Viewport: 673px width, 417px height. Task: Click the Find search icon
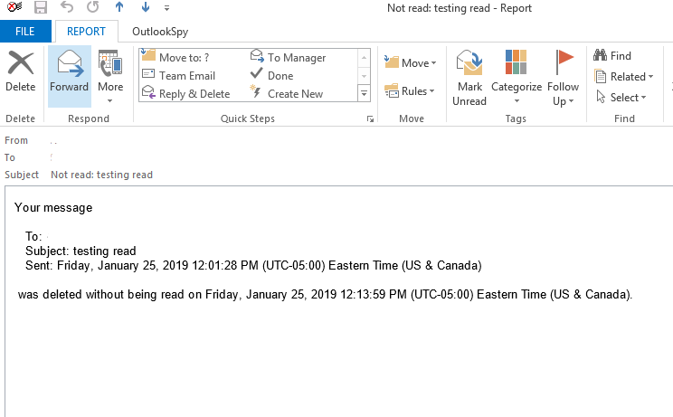pos(614,56)
